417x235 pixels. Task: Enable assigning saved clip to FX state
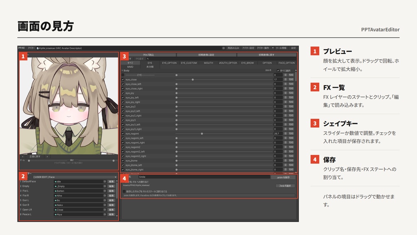[x=124, y=191]
